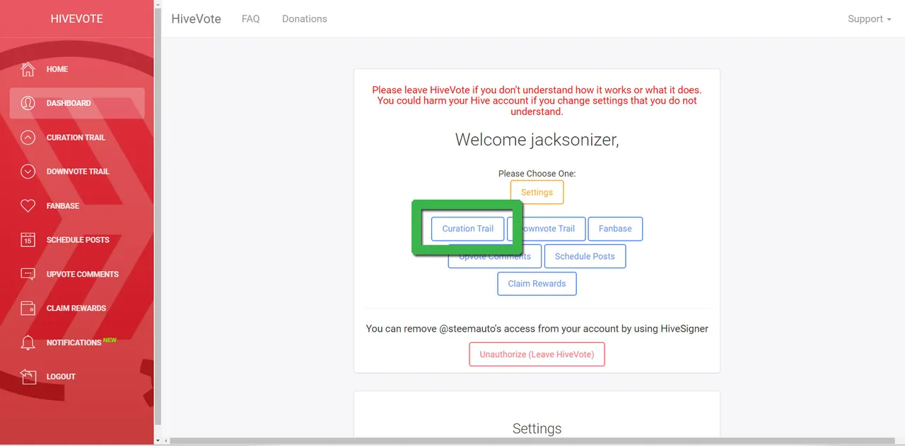Click the Downvote Trail down-arrow circle icon

tap(28, 171)
